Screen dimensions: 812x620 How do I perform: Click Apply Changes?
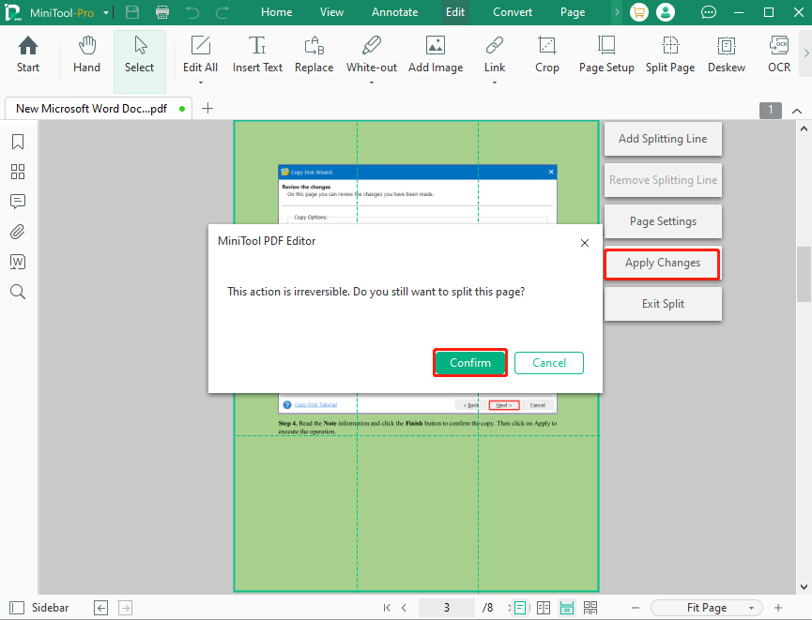click(x=663, y=263)
